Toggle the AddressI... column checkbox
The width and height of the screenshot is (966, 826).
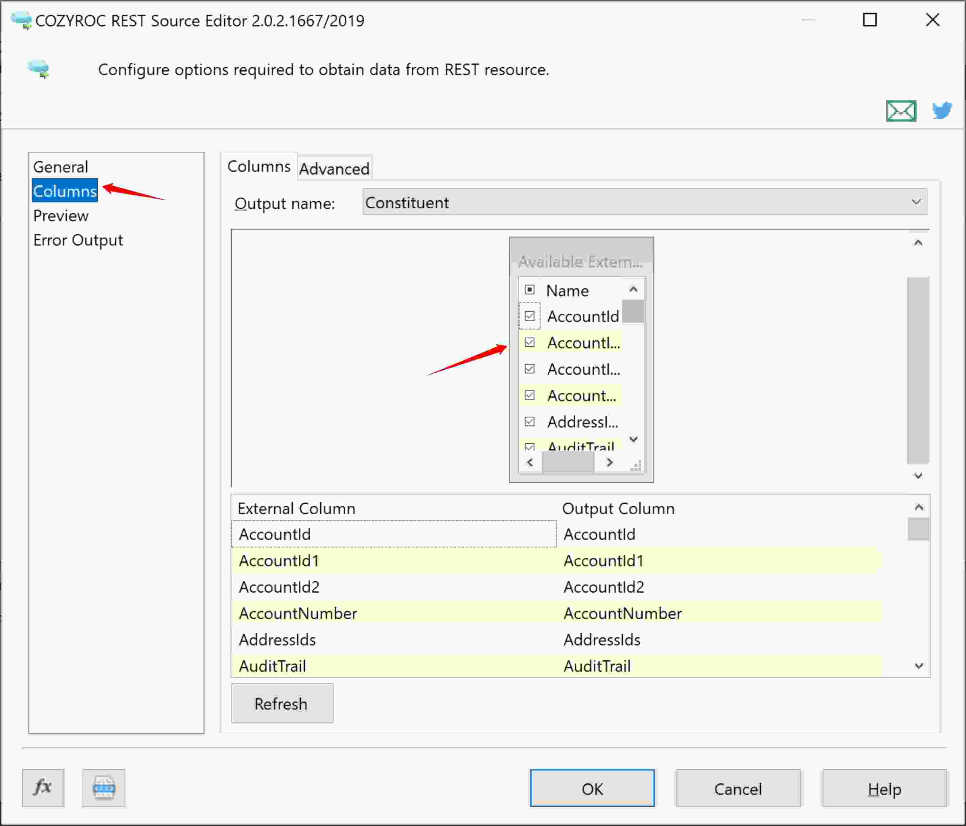click(x=530, y=422)
